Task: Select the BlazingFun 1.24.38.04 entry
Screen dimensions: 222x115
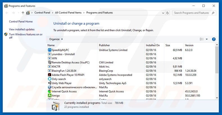Action: [x=64, y=70]
